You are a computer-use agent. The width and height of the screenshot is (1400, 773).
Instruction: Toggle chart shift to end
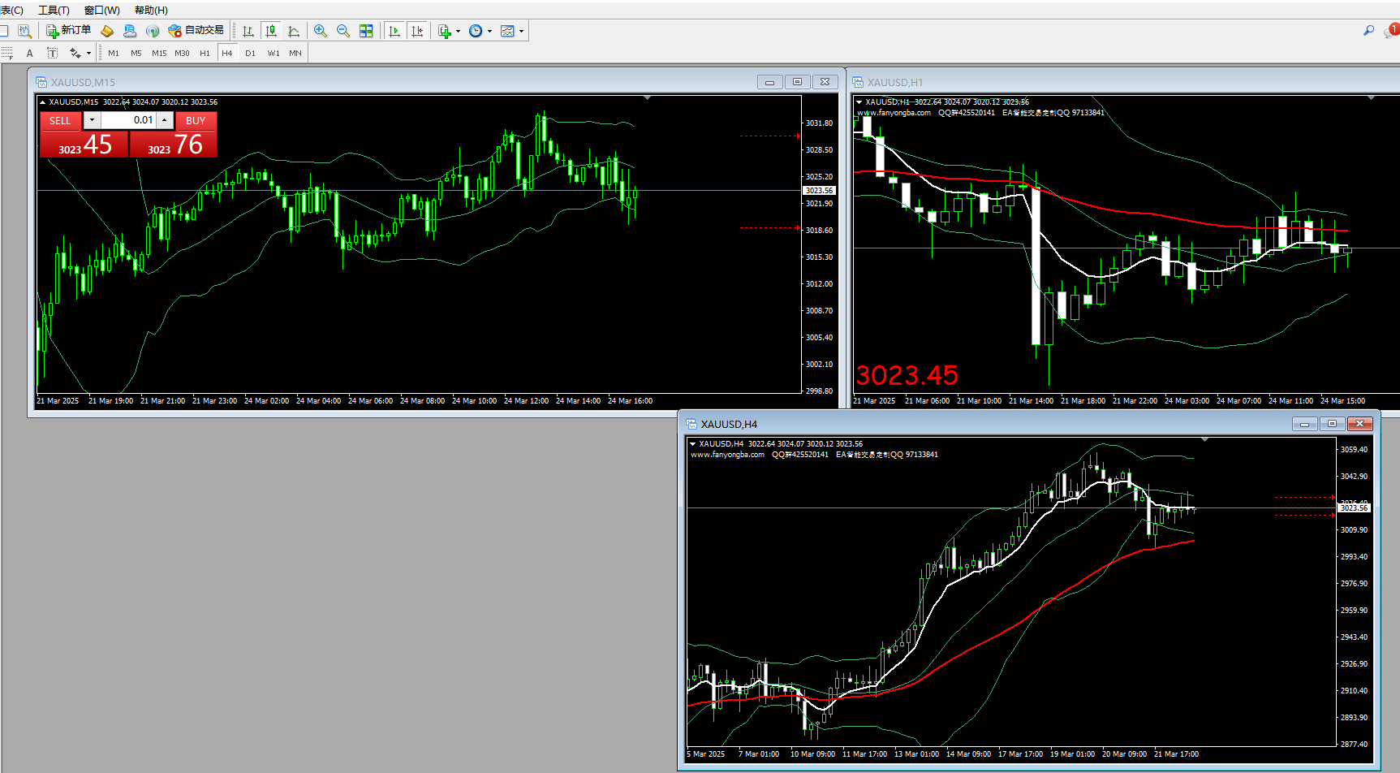tap(417, 31)
